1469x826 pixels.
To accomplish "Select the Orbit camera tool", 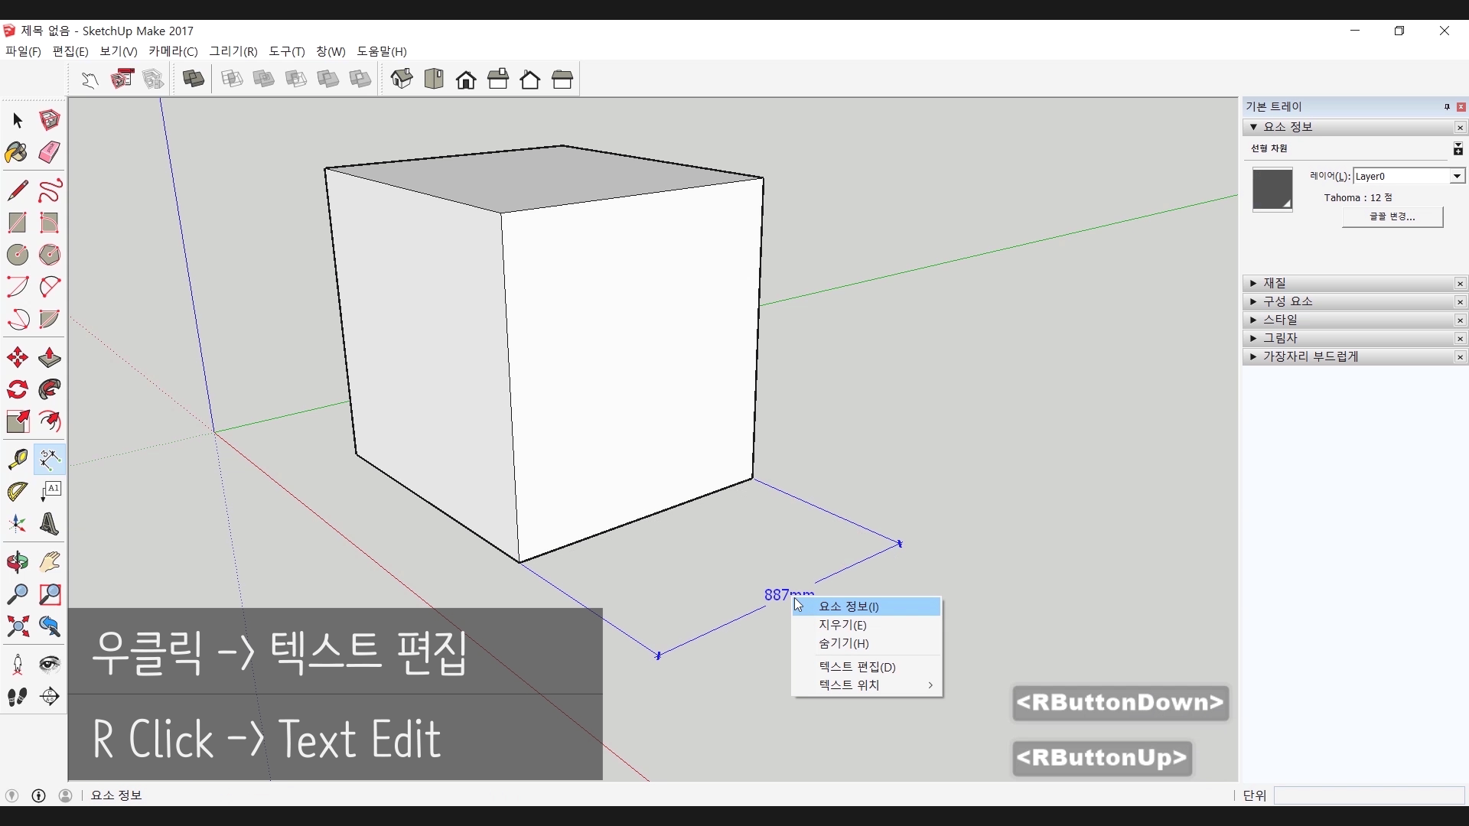I will (18, 563).
